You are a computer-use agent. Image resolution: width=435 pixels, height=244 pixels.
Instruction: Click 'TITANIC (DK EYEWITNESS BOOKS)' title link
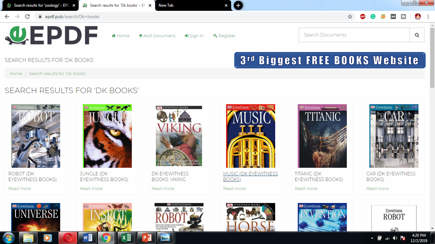319,176
